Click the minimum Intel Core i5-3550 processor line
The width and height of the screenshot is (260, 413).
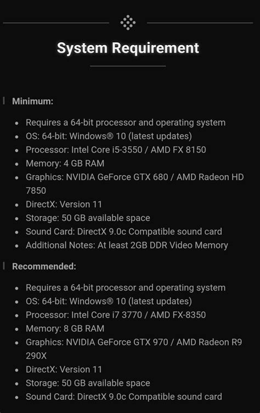[x=116, y=149]
